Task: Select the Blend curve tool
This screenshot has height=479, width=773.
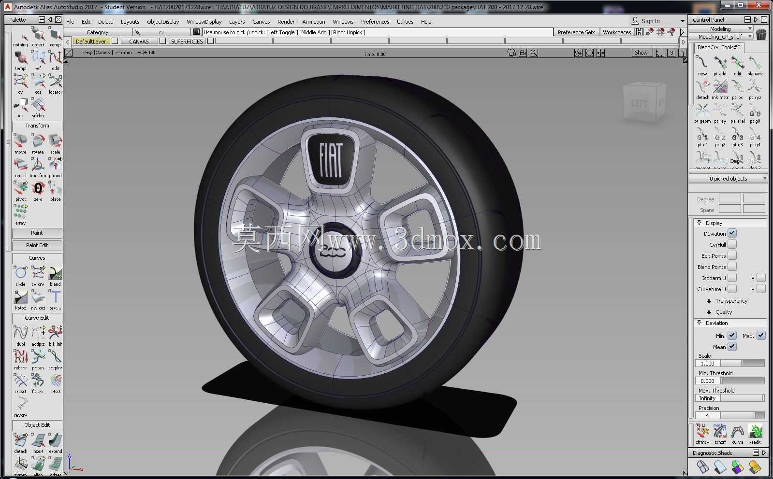Action: 55,276
